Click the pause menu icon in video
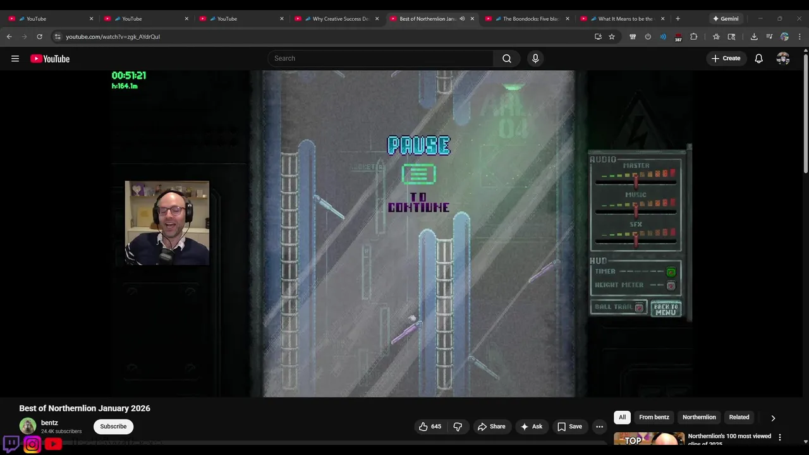Image resolution: width=809 pixels, height=455 pixels. click(418, 174)
